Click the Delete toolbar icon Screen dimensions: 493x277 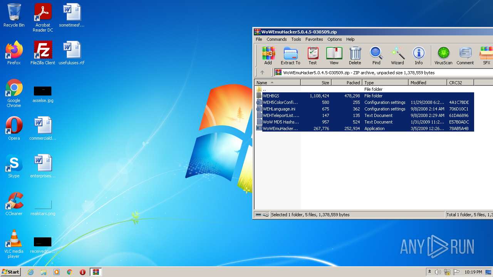[355, 56]
